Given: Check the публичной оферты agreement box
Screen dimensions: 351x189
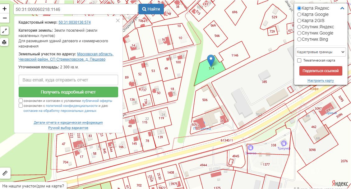Looking at the screenshot, I should (21, 101).
